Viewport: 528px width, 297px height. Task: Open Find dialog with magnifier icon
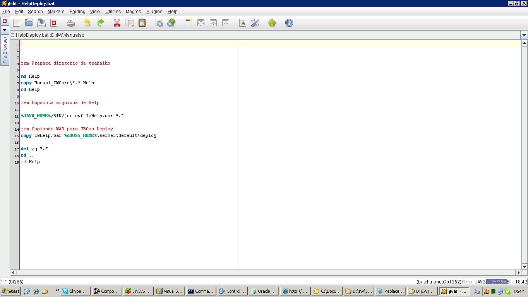coord(159,23)
